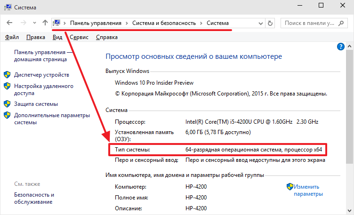The image size is (354, 215).
Task: Click the Процессор: label
Action: 130,122
